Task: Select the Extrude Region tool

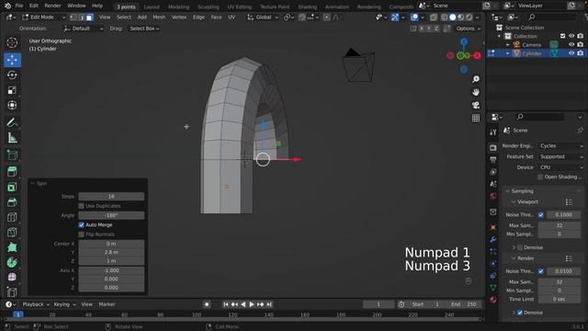Action: pos(12,172)
